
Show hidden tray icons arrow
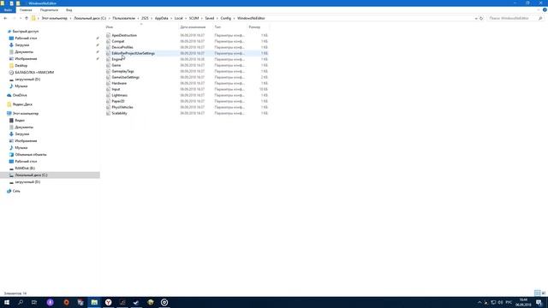479,302
